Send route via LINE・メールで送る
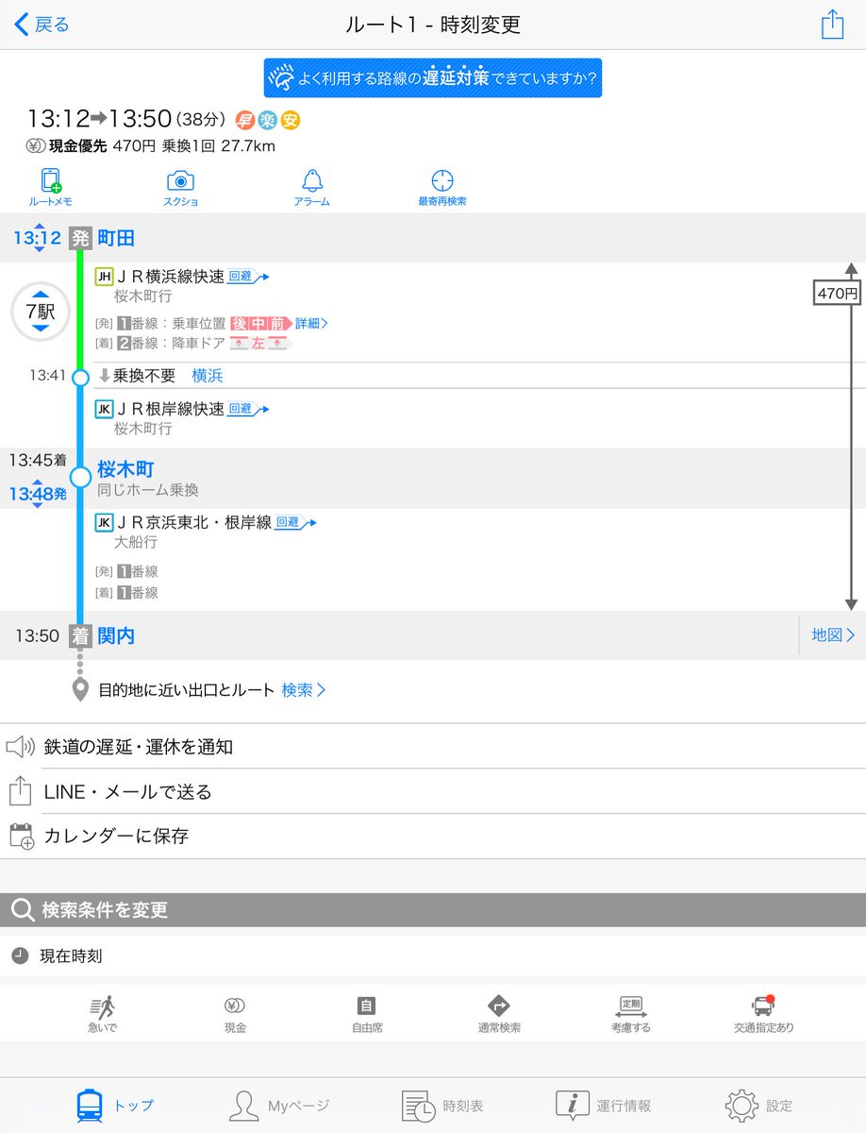Viewport: 866px width, 1133px height. (x=433, y=791)
